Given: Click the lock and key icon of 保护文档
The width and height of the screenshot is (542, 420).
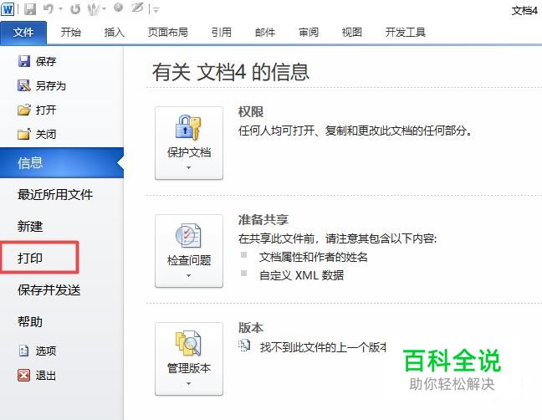Looking at the screenshot, I should coord(188,128).
